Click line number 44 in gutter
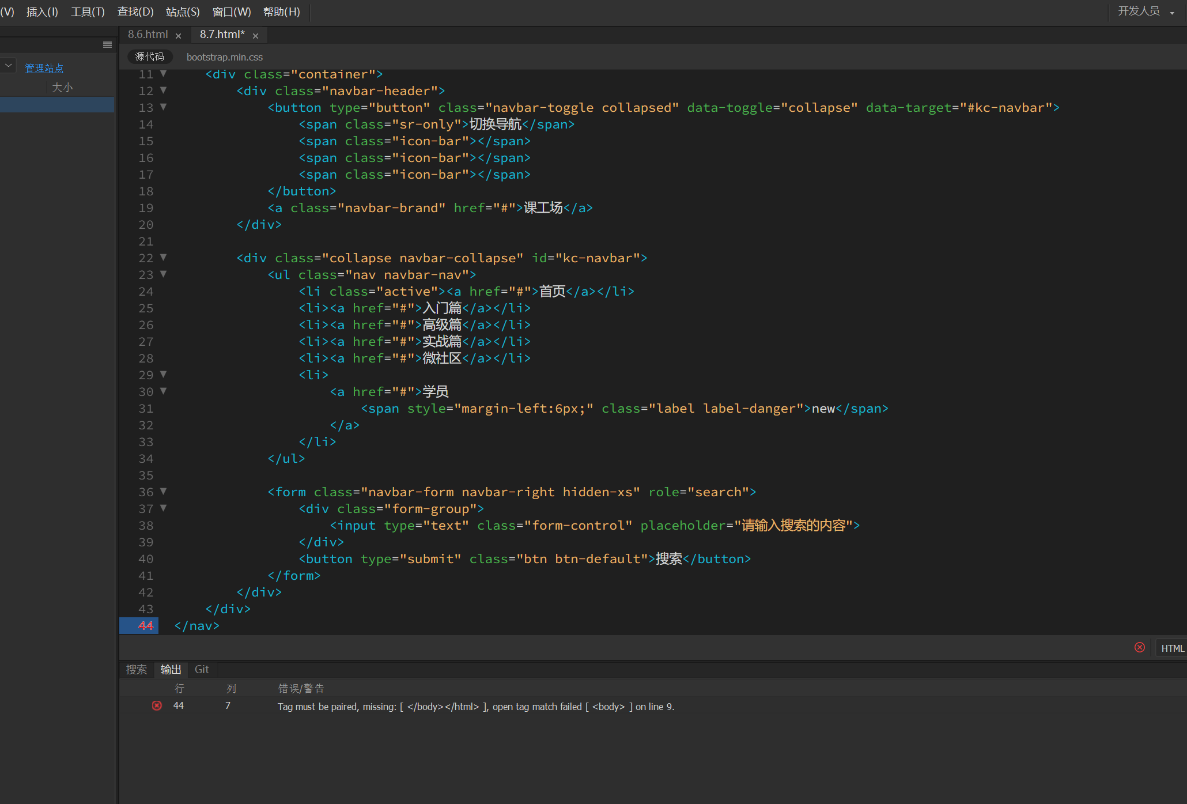 146,625
